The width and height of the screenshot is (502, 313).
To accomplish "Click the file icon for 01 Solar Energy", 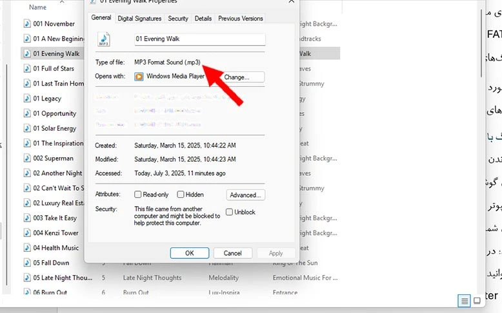I will click(x=27, y=129).
